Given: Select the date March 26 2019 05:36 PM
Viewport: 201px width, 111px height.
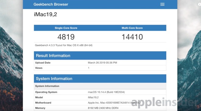Looking at the screenshot, I should tap(102, 63).
